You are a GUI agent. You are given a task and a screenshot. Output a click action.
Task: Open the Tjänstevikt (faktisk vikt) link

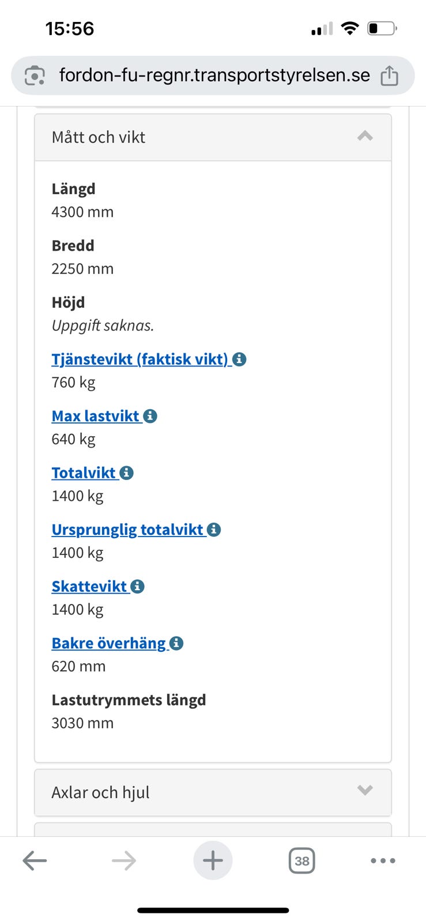click(140, 360)
